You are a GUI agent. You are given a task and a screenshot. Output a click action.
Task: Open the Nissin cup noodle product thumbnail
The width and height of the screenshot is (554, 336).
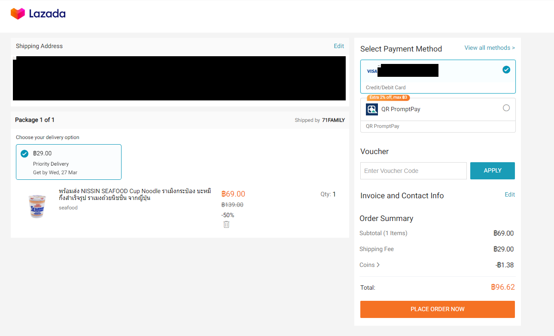[37, 206]
